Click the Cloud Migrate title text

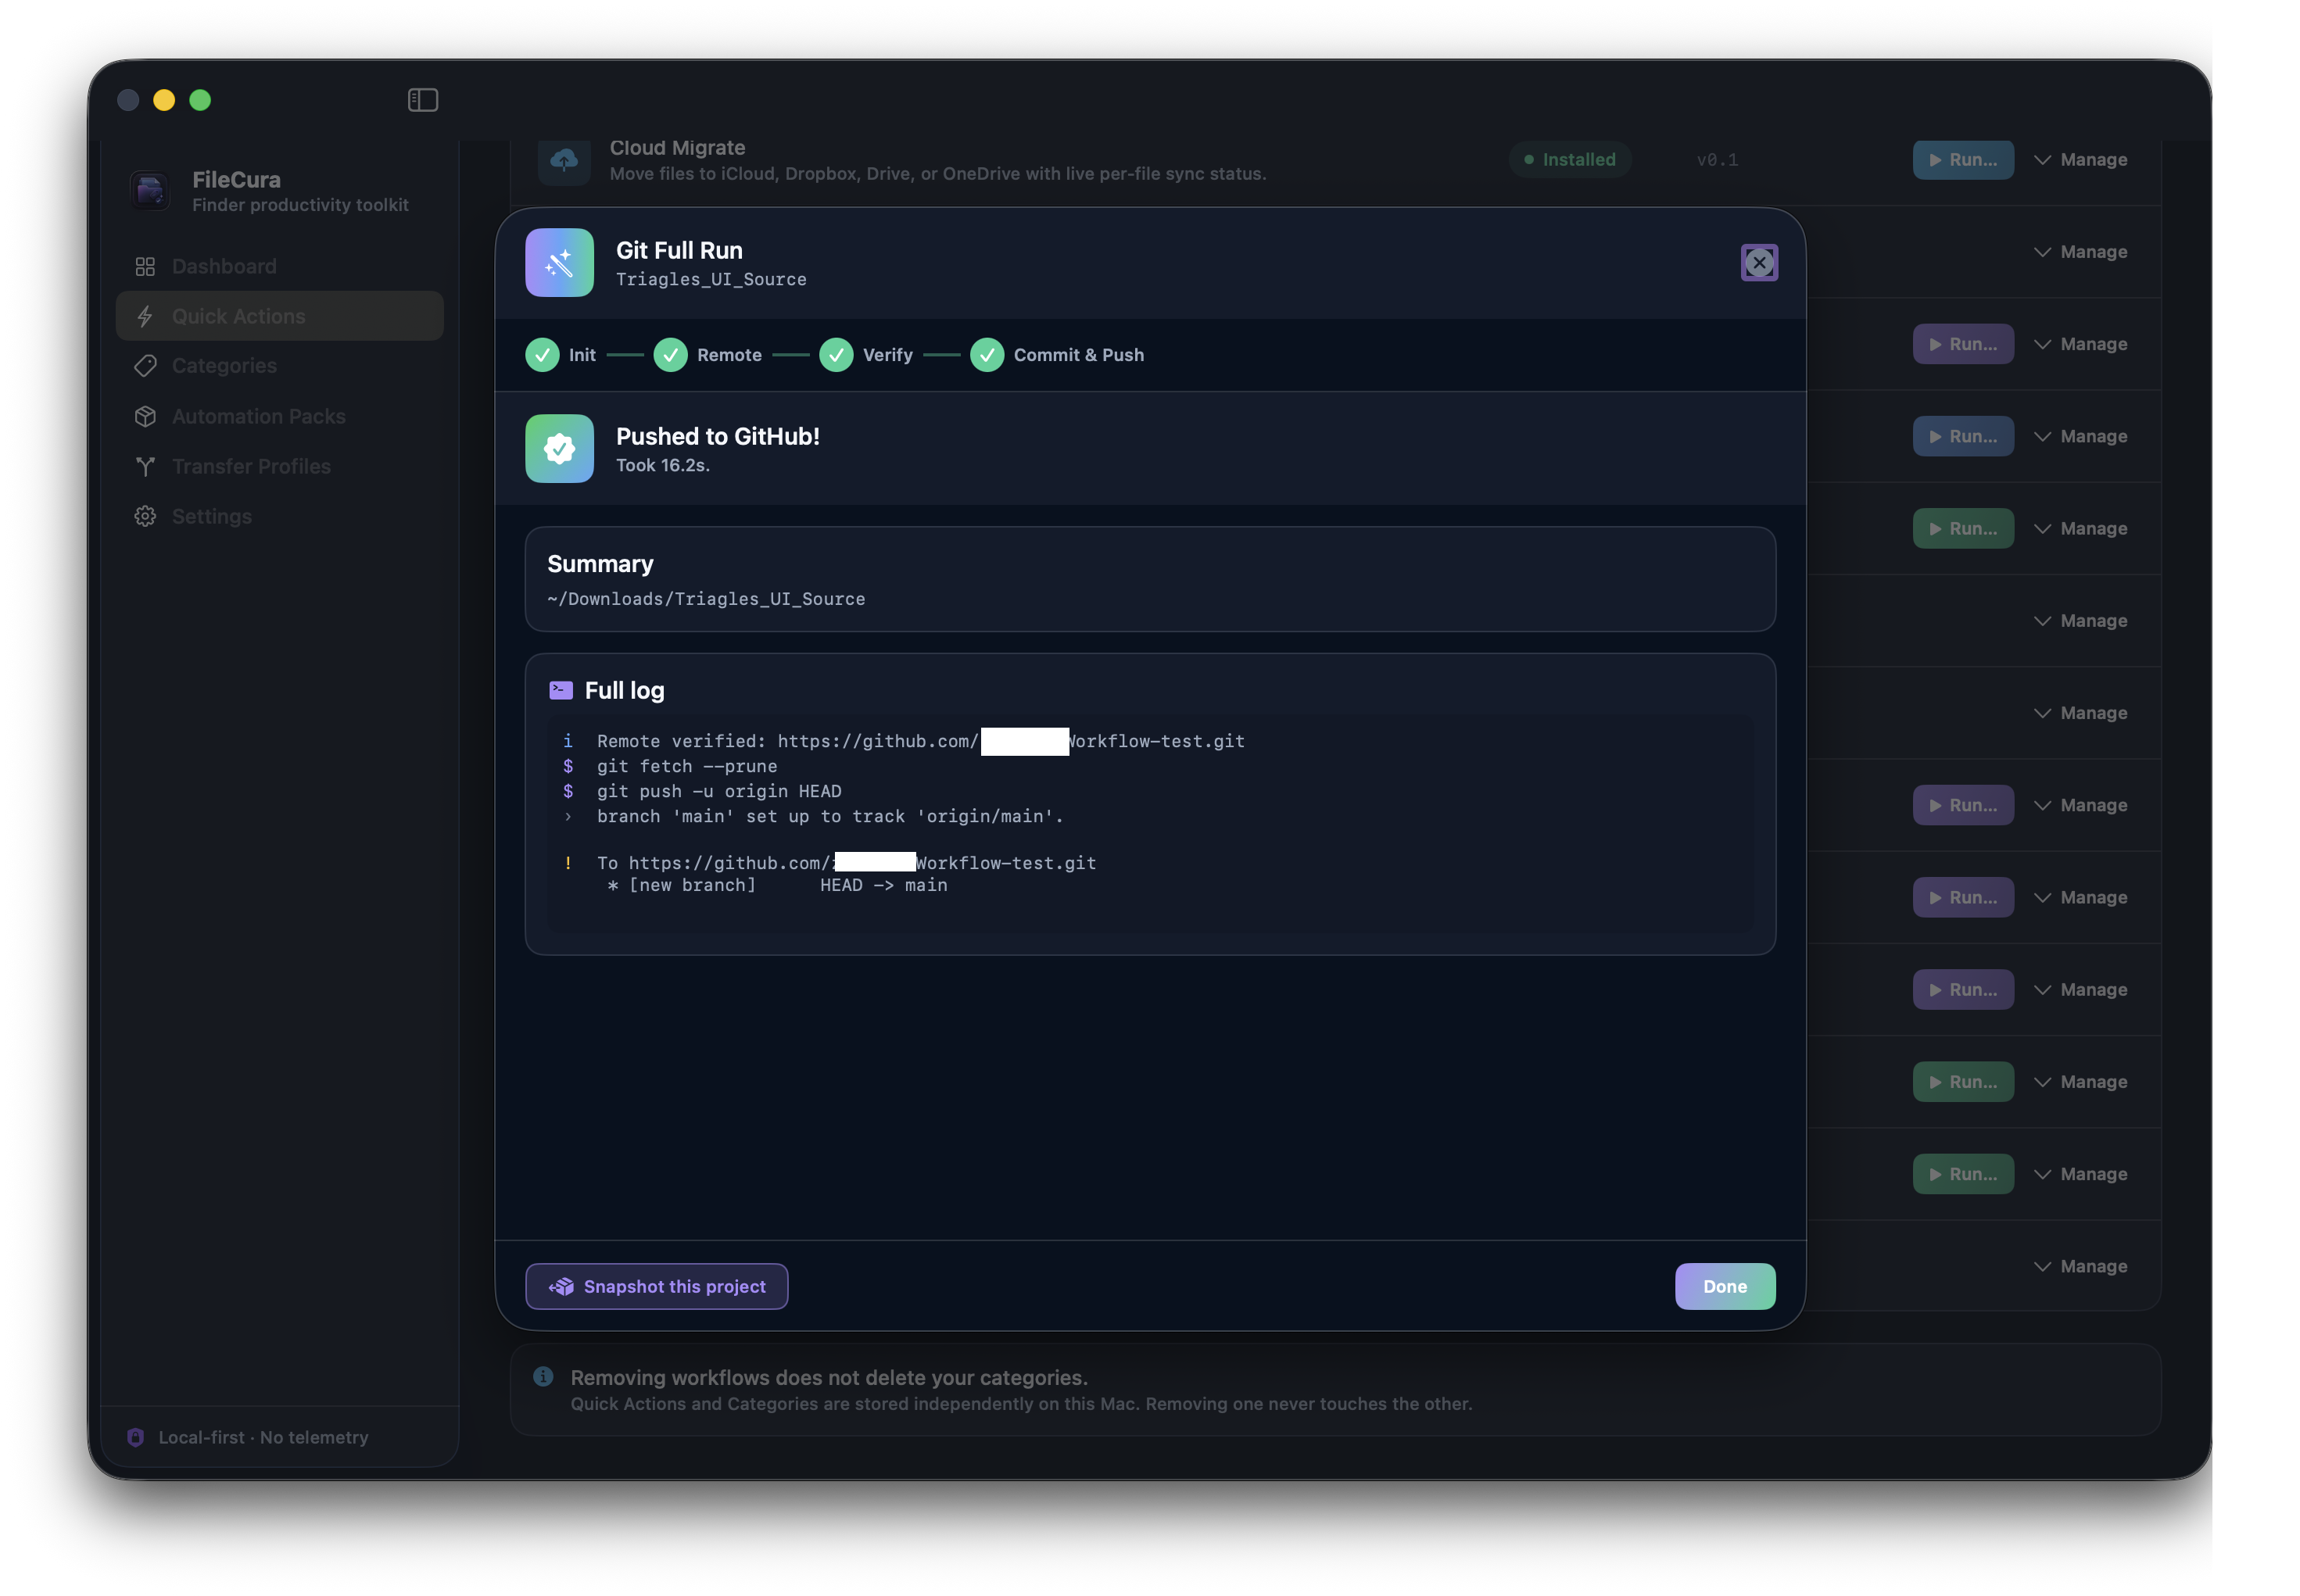point(677,148)
